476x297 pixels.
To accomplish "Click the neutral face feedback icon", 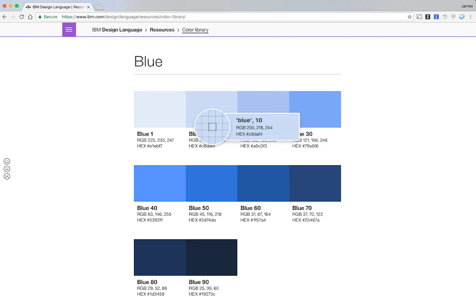I will pyautogui.click(x=7, y=169).
